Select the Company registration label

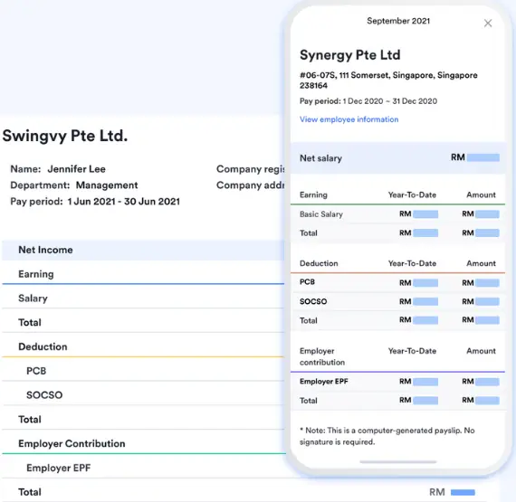click(x=251, y=169)
